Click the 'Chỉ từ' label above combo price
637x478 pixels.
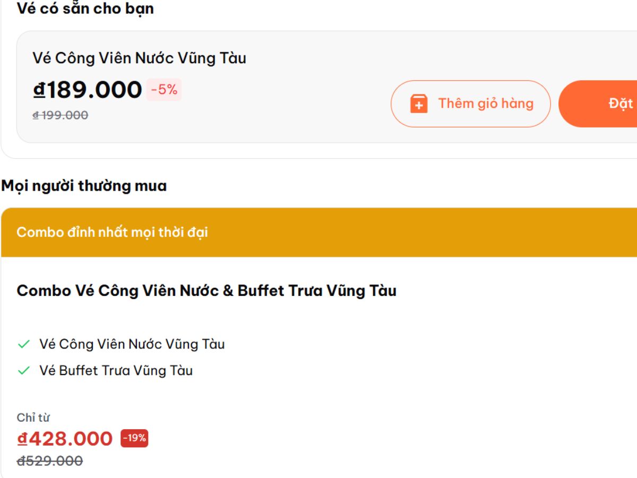pos(33,417)
